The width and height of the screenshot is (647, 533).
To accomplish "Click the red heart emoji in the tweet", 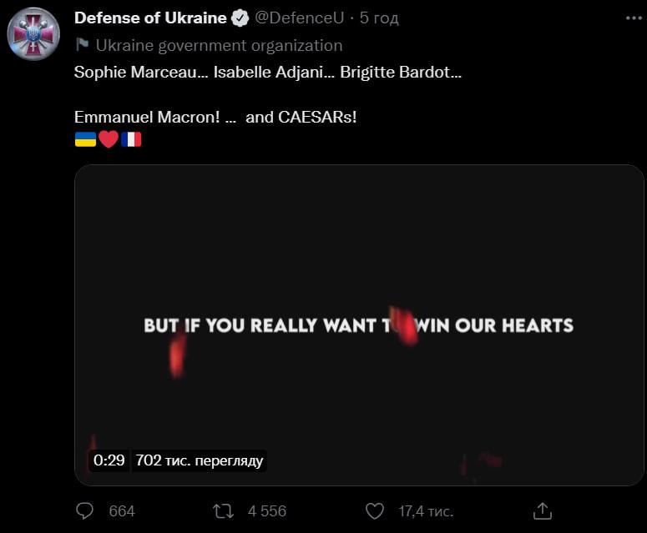I will (x=109, y=139).
